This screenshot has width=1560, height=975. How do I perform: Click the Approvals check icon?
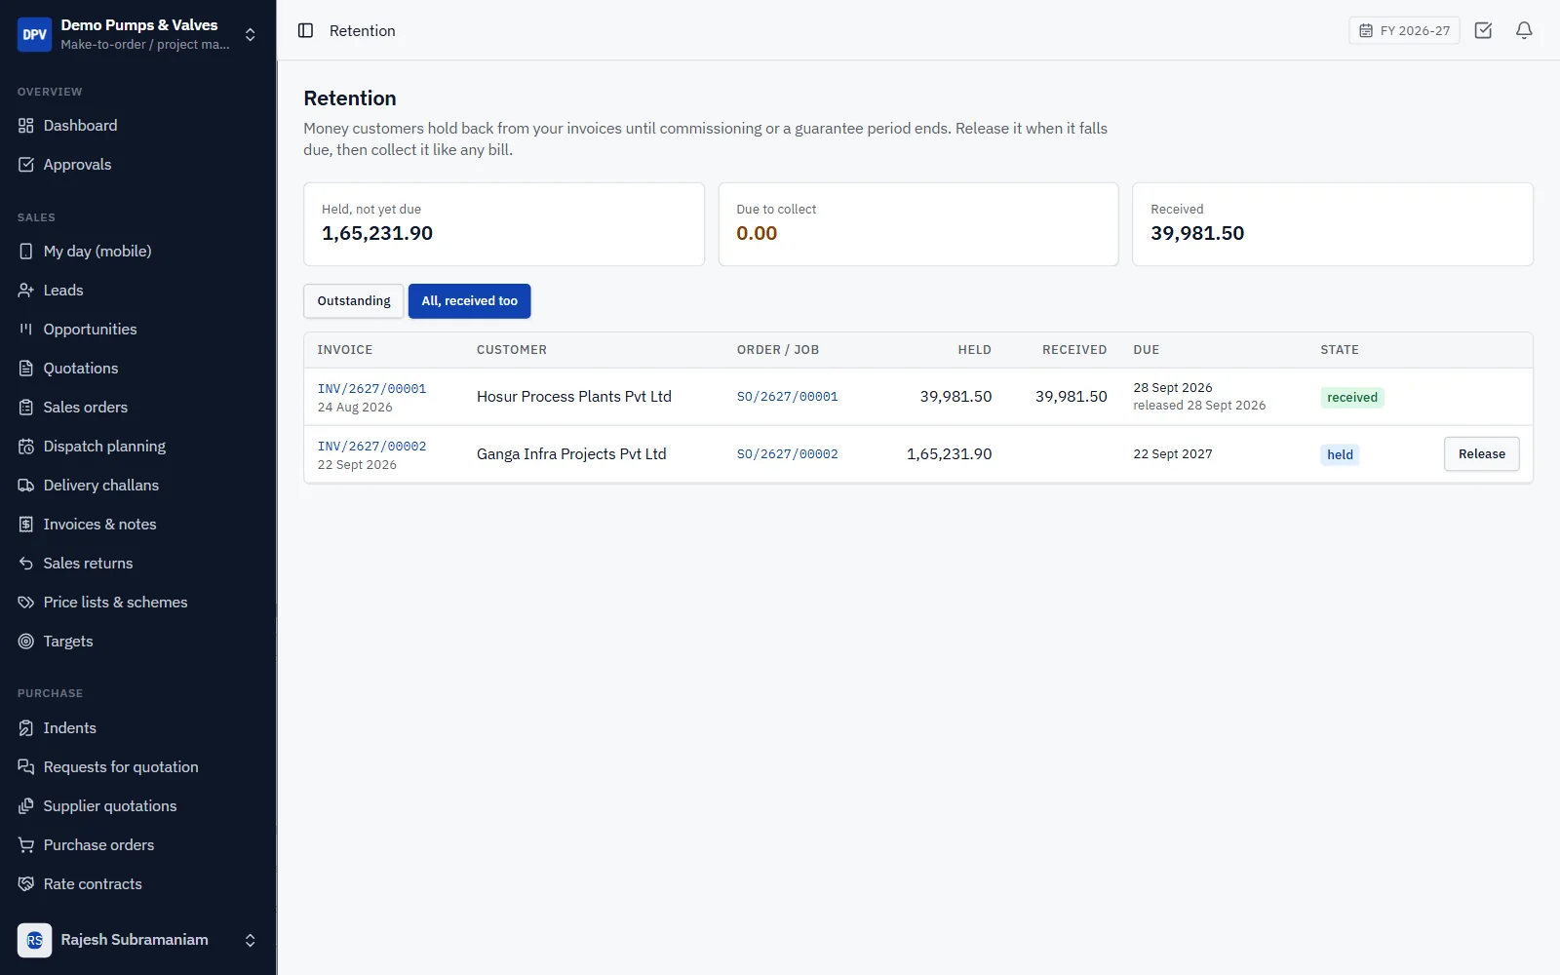pyautogui.click(x=26, y=165)
